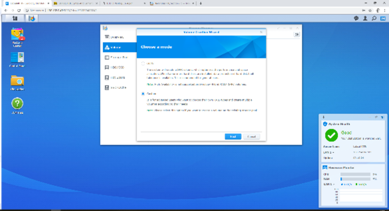Expand the LAN dropdown in System Health
389x211 pixels.
click(x=329, y=152)
